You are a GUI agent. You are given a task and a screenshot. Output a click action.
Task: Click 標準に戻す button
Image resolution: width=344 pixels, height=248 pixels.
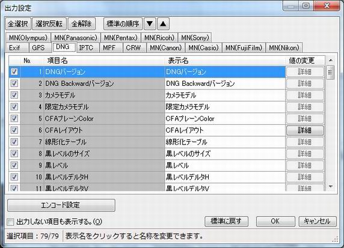226,221
